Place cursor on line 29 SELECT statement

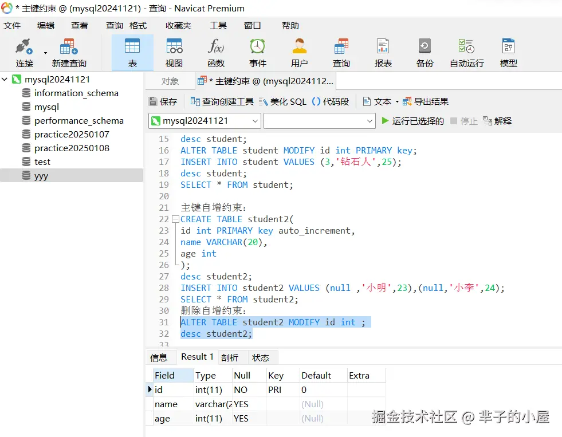[x=239, y=300]
